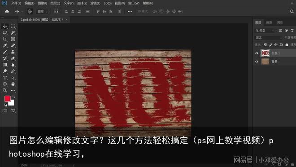
Task: Choose the Eyedropper tool
Action: point(5,45)
